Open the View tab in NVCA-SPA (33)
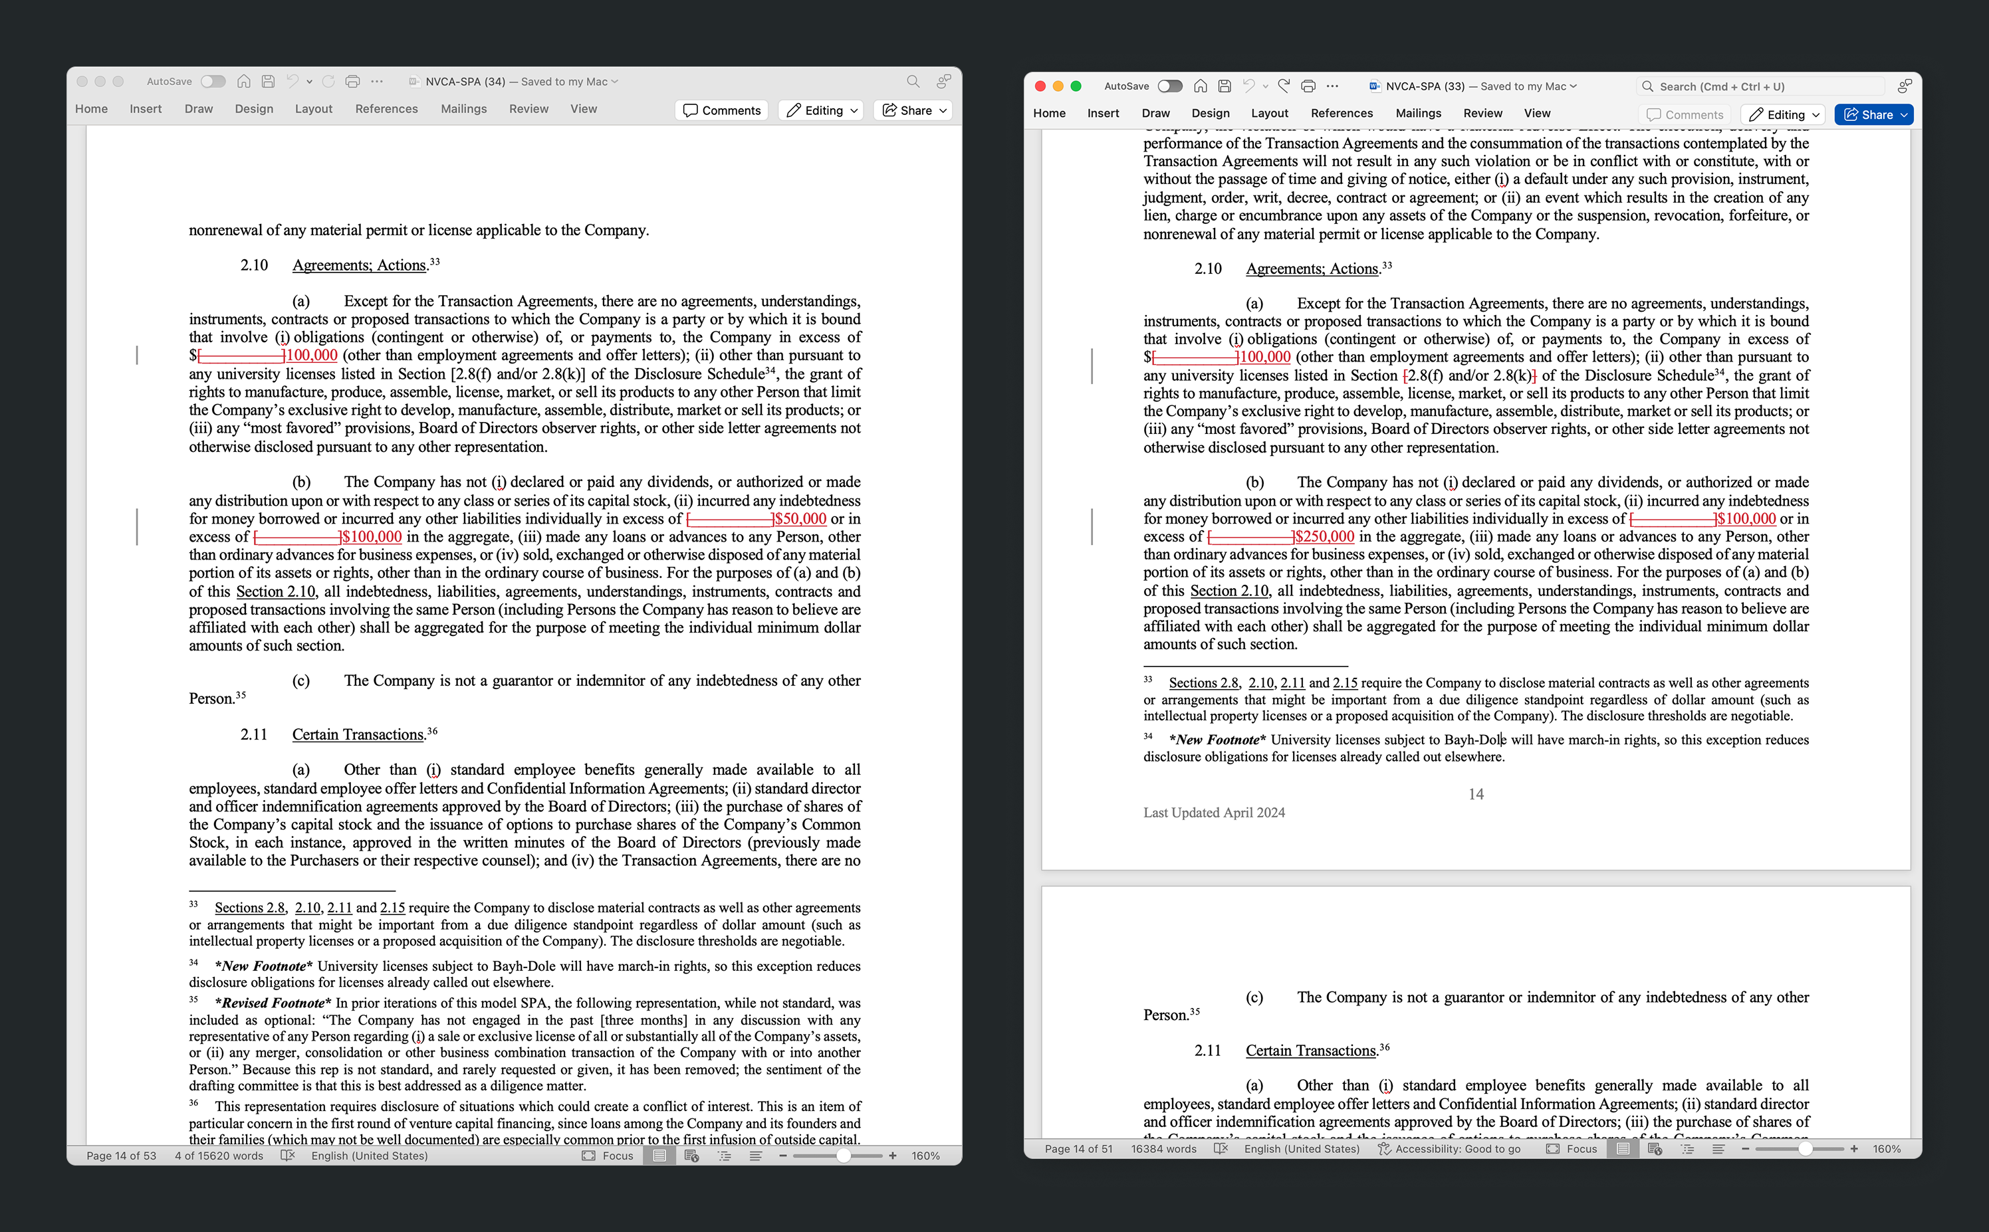Viewport: 1989px width, 1232px height. coord(1538,113)
